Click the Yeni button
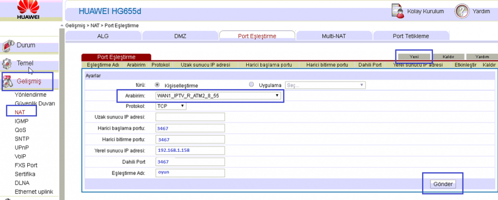498x200 pixels. (x=414, y=57)
